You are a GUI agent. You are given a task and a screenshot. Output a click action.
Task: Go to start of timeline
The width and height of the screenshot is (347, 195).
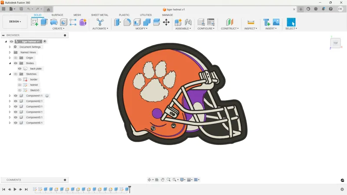(3, 189)
